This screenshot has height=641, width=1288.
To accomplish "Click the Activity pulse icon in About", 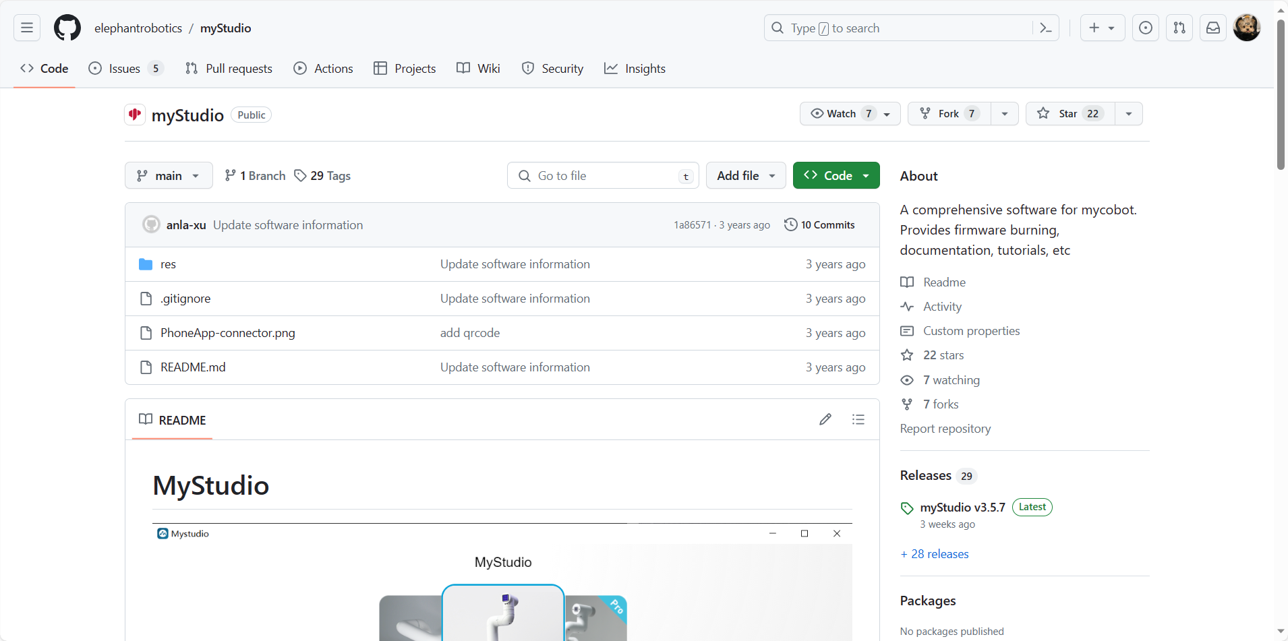I will tap(907, 307).
